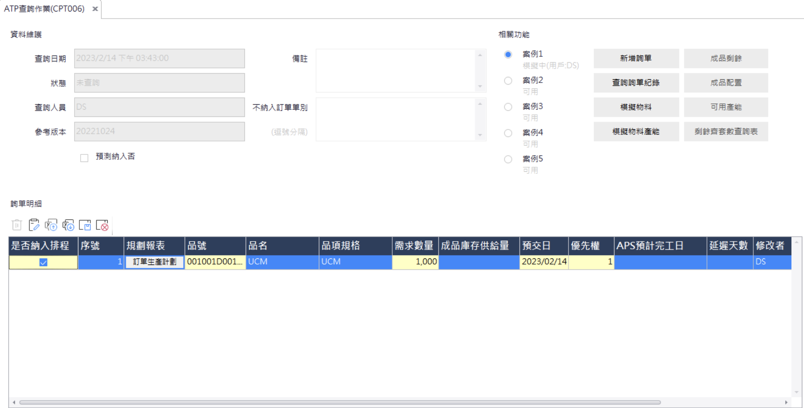The width and height of the screenshot is (804, 408).
Task: Close the ATP查詢作業 tab with X
Action: point(95,9)
